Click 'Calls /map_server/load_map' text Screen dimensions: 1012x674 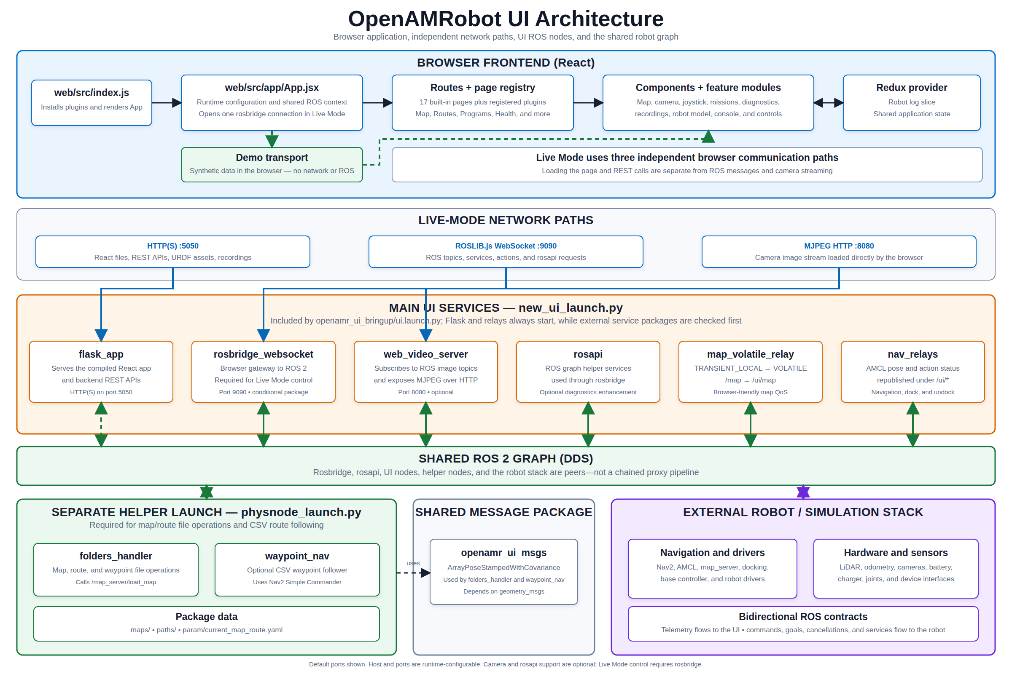pyautogui.click(x=116, y=582)
